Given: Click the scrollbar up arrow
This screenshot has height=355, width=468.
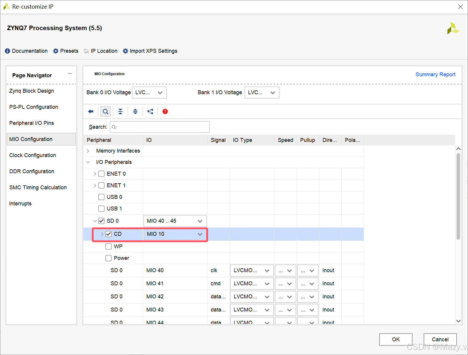Looking at the screenshot, I should (458, 148).
